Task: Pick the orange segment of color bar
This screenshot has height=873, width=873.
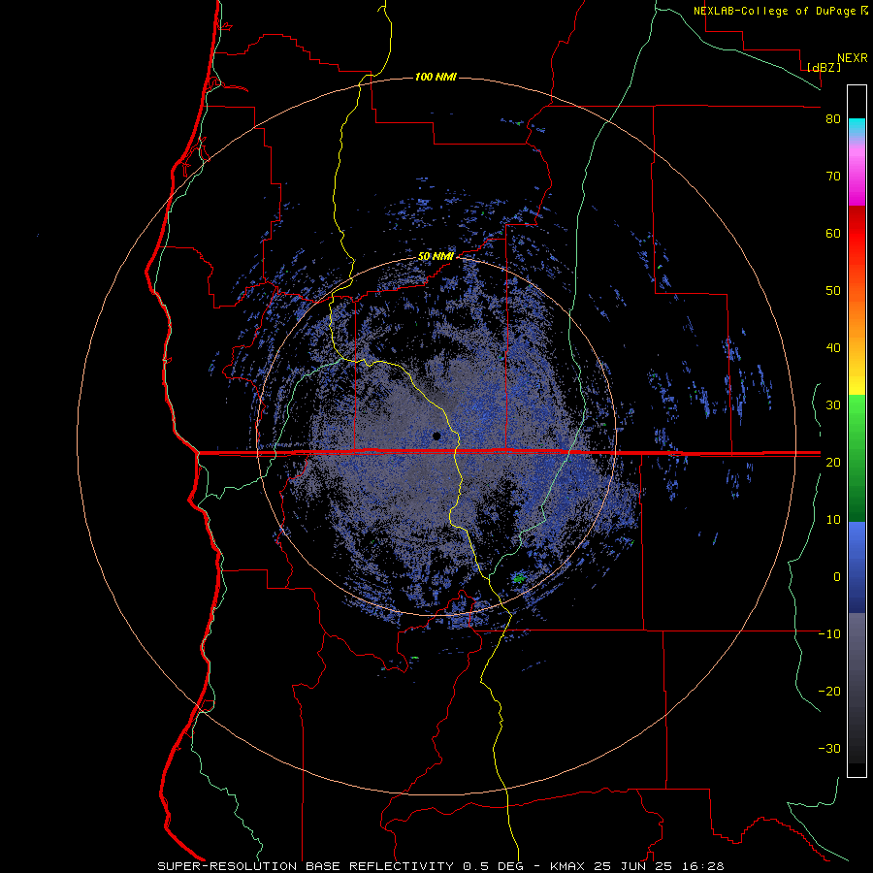Action: click(857, 320)
